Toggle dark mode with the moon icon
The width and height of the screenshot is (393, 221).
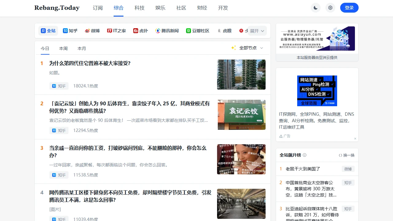point(316,8)
